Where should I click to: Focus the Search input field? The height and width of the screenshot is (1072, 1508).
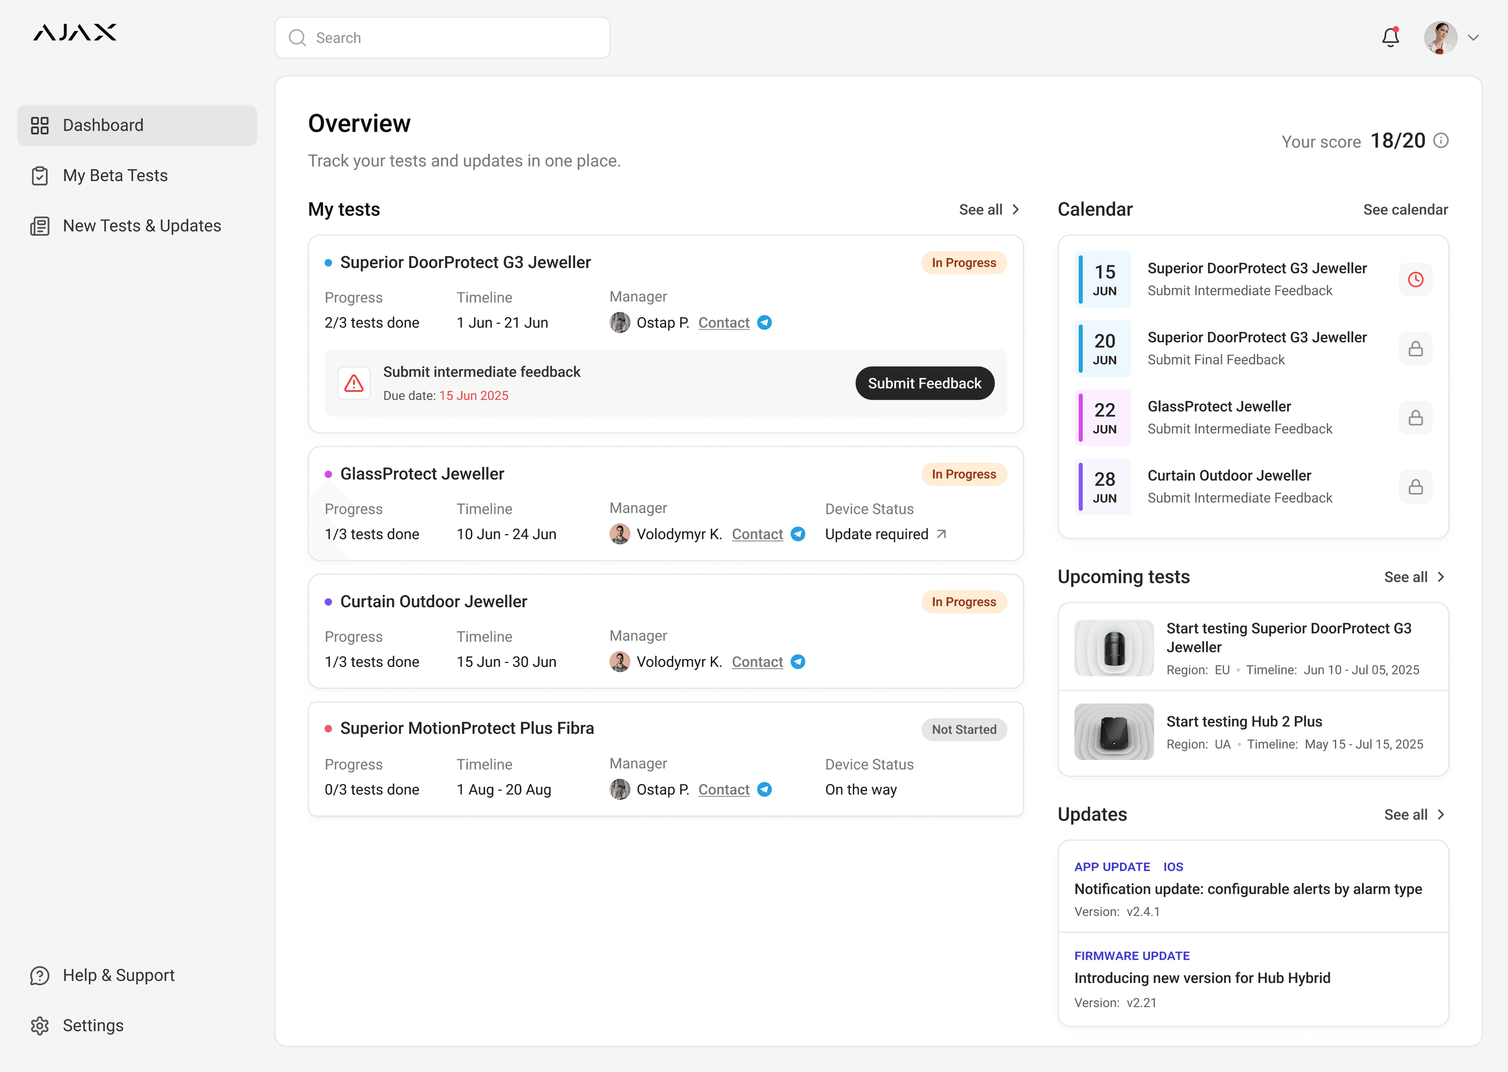tap(442, 38)
